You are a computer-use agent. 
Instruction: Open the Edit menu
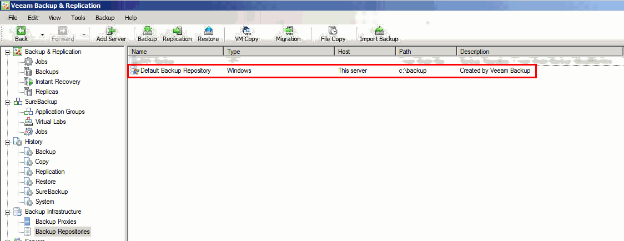(33, 18)
